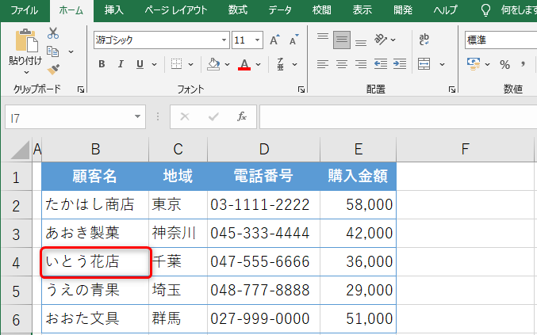Click the Cut scissors icon
537x335 pixels.
[x=53, y=33]
